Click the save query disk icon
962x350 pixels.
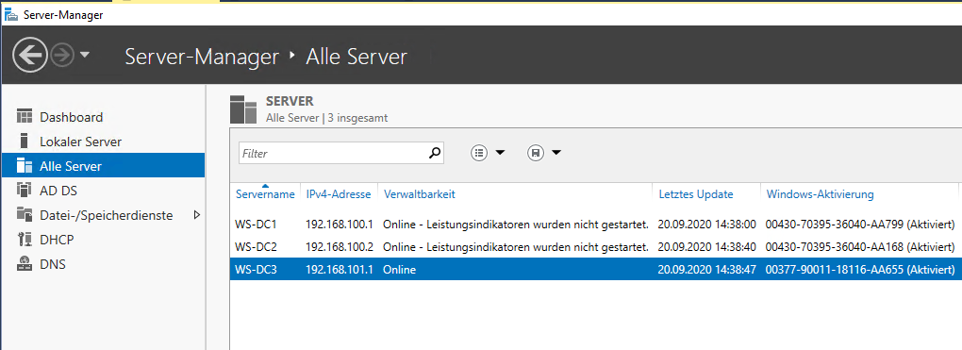pyautogui.click(x=536, y=153)
